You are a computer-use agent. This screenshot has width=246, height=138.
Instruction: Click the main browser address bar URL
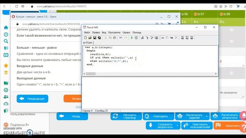61,7
